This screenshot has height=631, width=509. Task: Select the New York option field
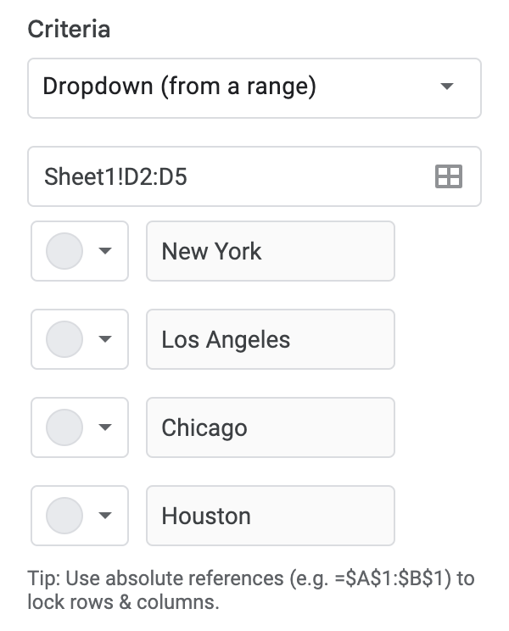pos(271,251)
